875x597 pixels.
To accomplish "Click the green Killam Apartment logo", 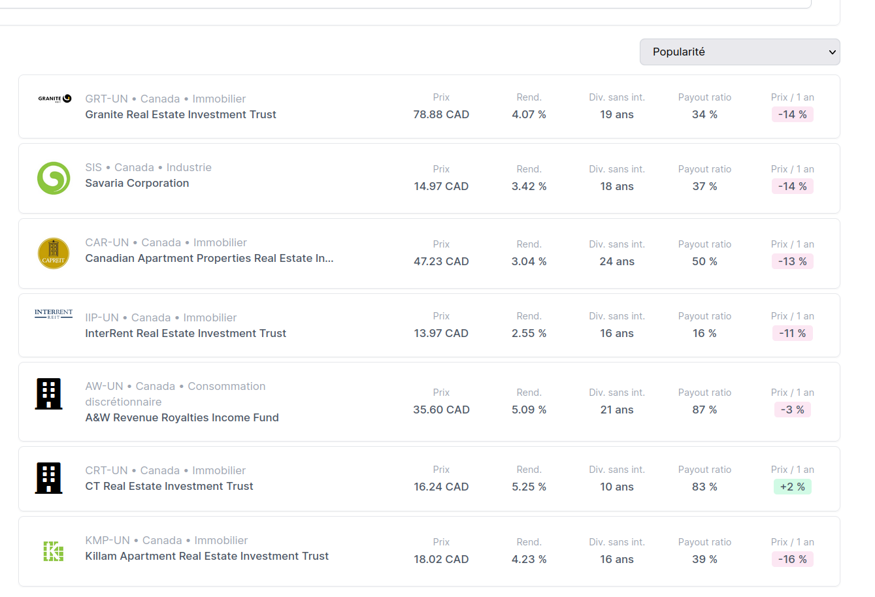I will point(54,551).
